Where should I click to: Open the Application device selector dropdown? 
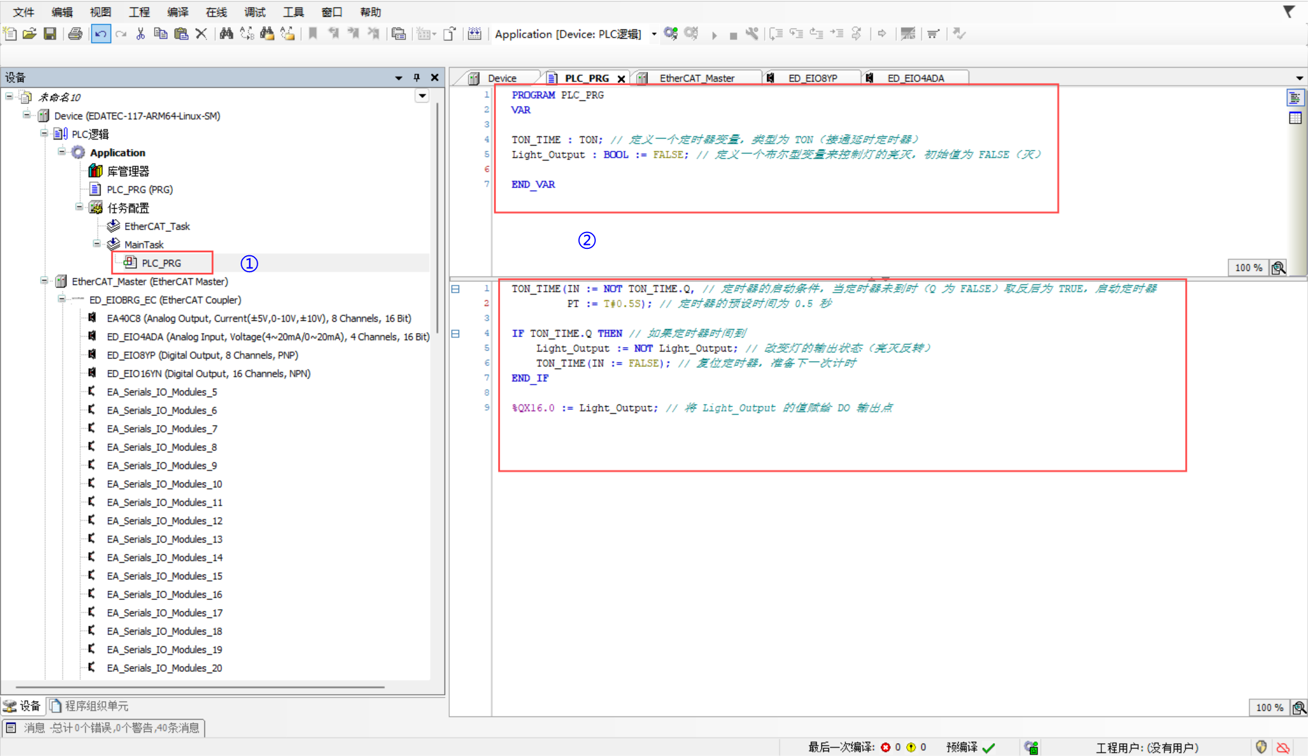tap(654, 34)
